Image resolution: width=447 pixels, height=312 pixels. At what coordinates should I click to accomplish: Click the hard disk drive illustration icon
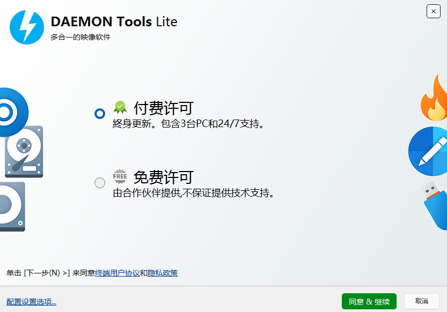click(x=24, y=152)
